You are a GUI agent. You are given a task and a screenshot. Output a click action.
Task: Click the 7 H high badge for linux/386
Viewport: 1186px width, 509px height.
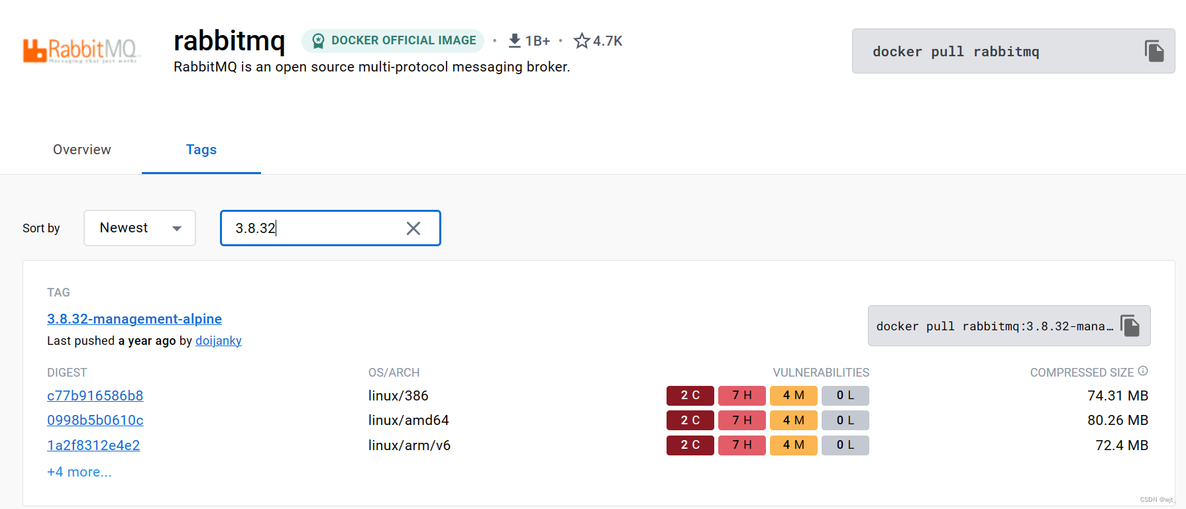[742, 396]
